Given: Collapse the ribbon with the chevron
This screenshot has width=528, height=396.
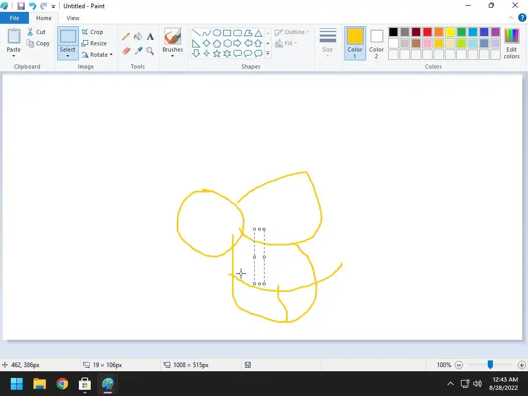Looking at the screenshot, I should coord(511,18).
